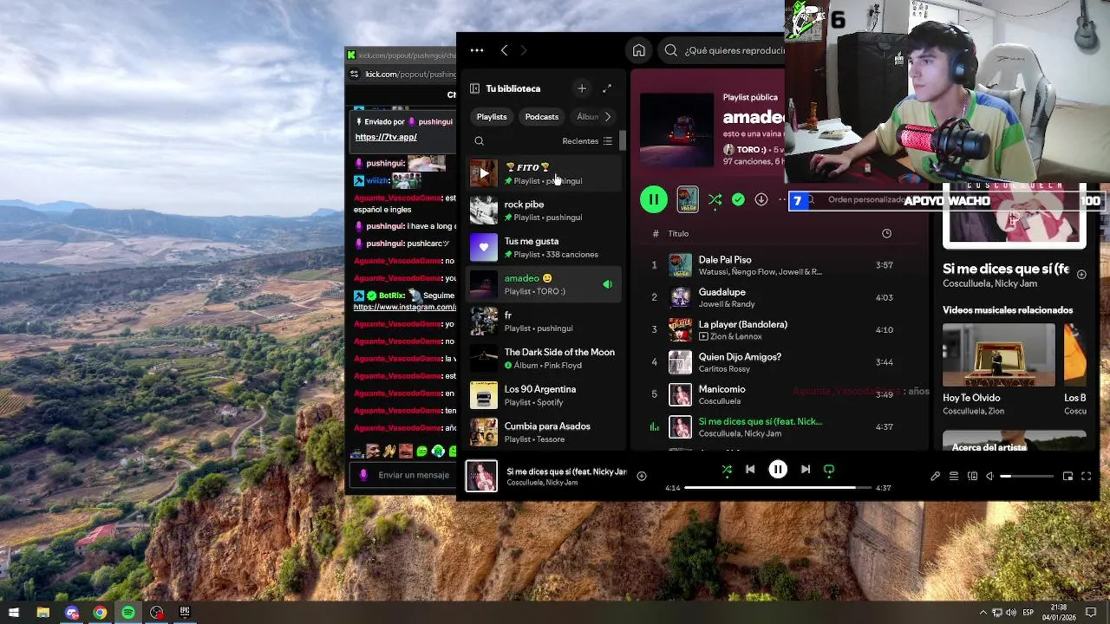Open Orden personalizado sort dropdown
Image resolution: width=1110 pixels, height=624 pixels.
(x=865, y=199)
